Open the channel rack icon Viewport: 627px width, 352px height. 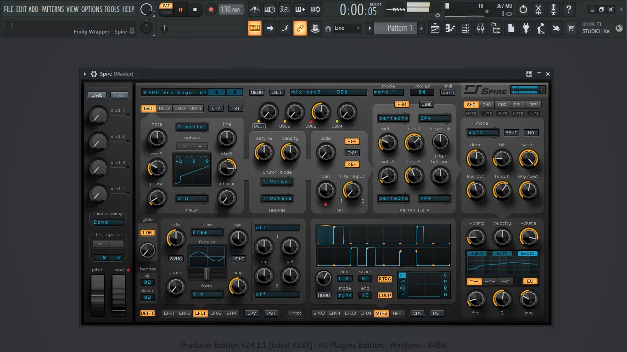465,28
